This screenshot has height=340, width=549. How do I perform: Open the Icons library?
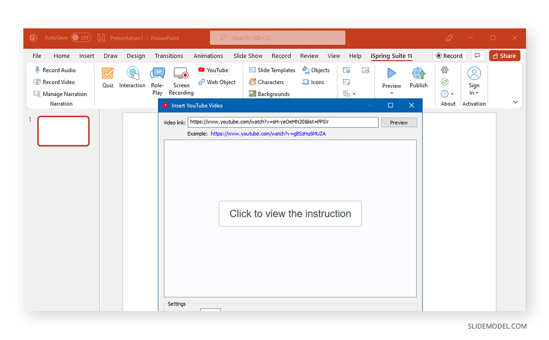[x=313, y=82]
